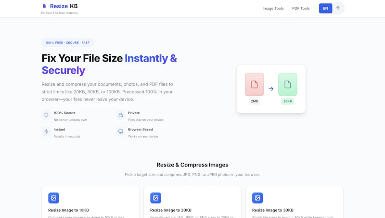Open Resize Image to 30KB tool
Screen dimensions: 385x218
273,210
